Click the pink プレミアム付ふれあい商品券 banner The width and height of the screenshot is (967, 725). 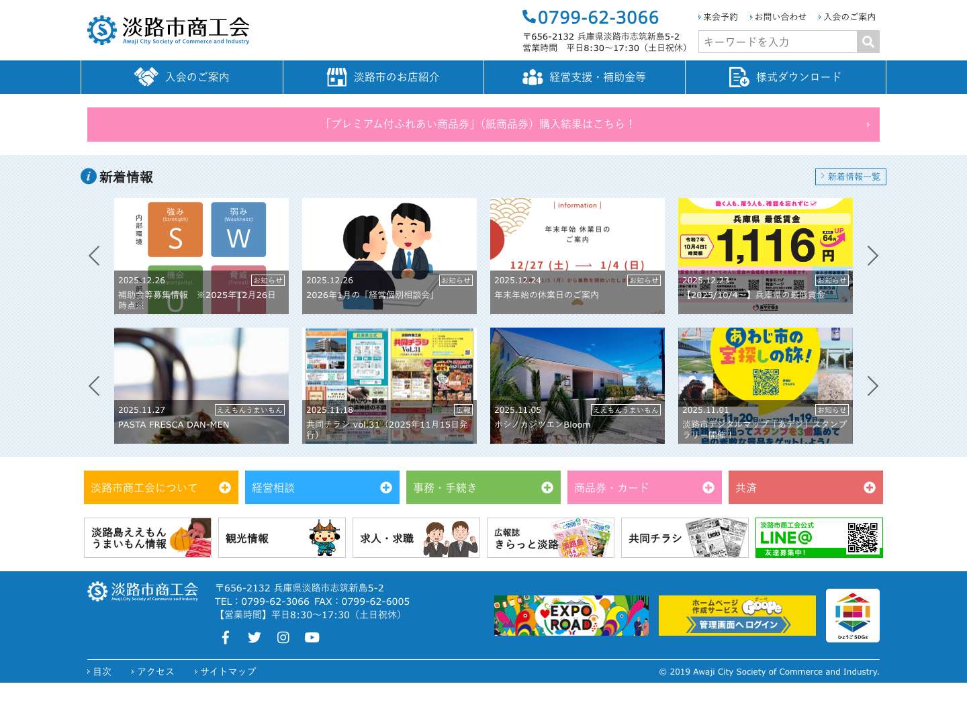click(x=483, y=124)
